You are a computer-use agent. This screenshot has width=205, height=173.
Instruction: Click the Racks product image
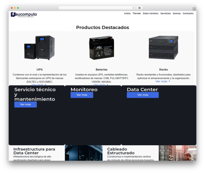(164, 47)
